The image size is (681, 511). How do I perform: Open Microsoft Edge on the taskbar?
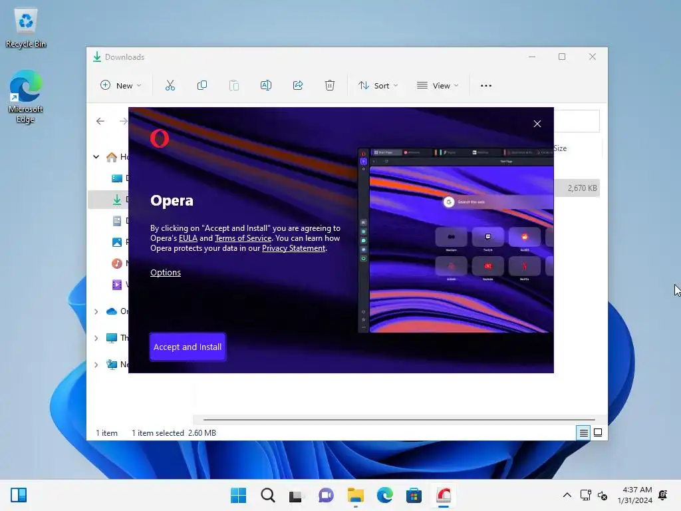(385, 495)
